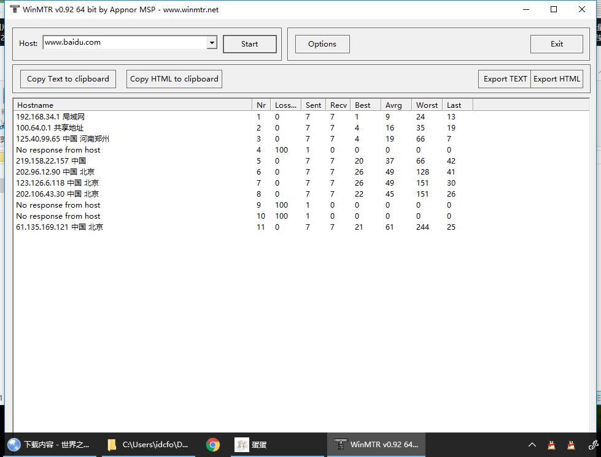Click Export HTML button
This screenshot has height=457, width=601.
[x=557, y=79]
